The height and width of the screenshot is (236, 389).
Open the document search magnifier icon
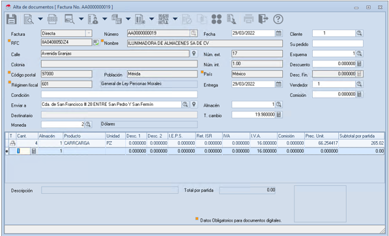pyautogui.click(x=29, y=19)
